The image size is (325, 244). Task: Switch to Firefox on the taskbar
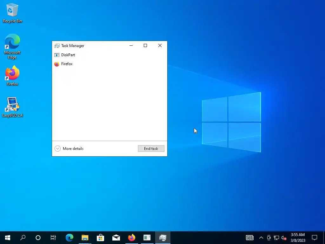(x=132, y=238)
